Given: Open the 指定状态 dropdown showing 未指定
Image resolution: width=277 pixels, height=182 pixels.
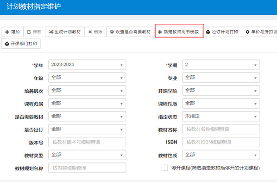Looking at the screenshot, I should click(221, 117).
